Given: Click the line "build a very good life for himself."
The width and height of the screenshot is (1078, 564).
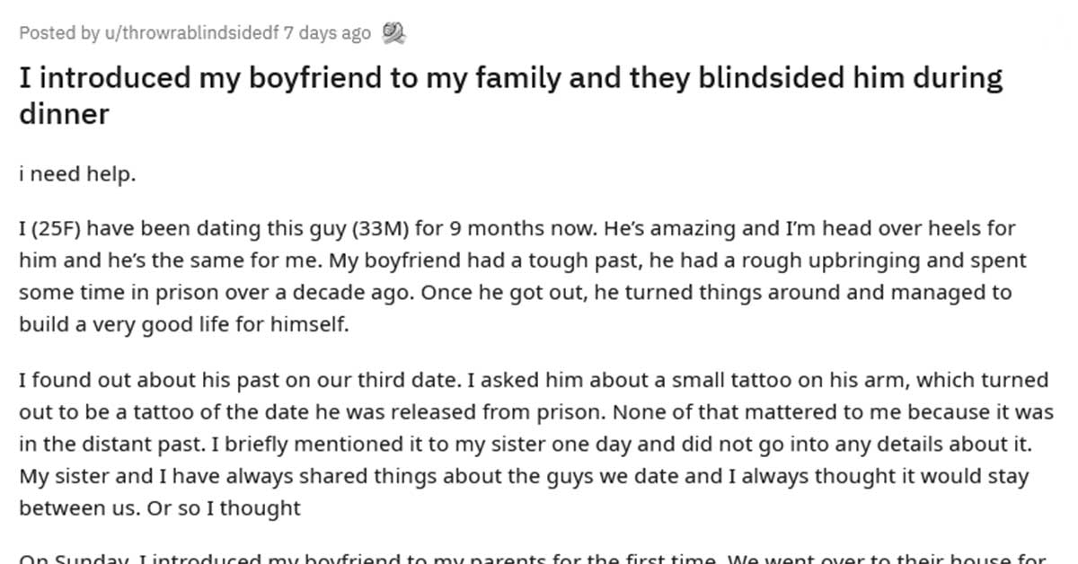Looking at the screenshot, I should [x=183, y=325].
